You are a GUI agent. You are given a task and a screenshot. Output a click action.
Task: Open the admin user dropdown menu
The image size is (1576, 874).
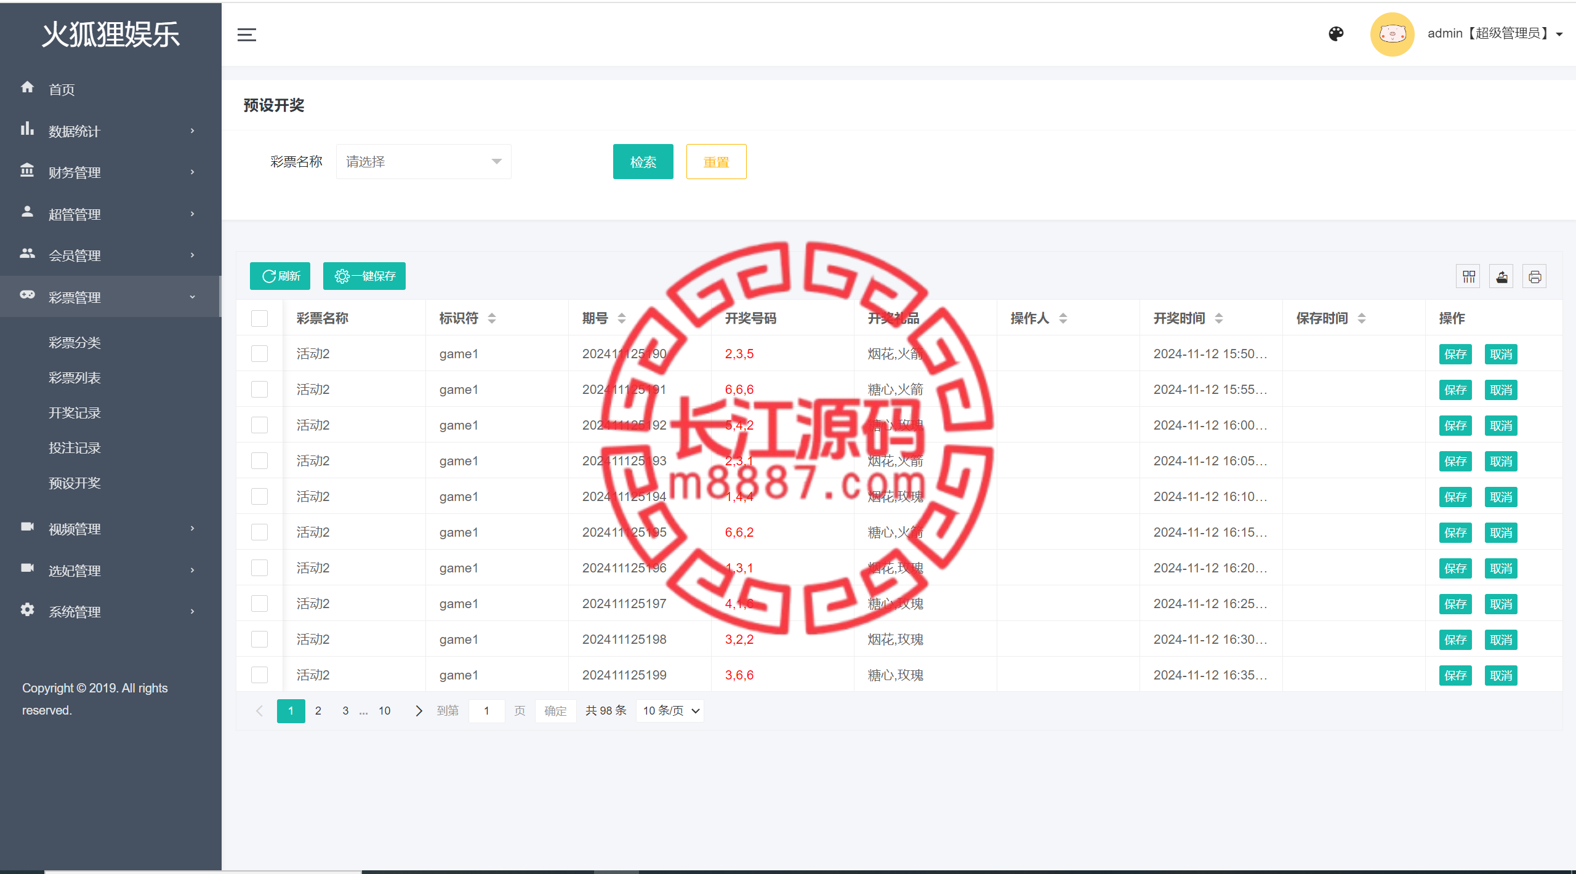click(x=1495, y=34)
